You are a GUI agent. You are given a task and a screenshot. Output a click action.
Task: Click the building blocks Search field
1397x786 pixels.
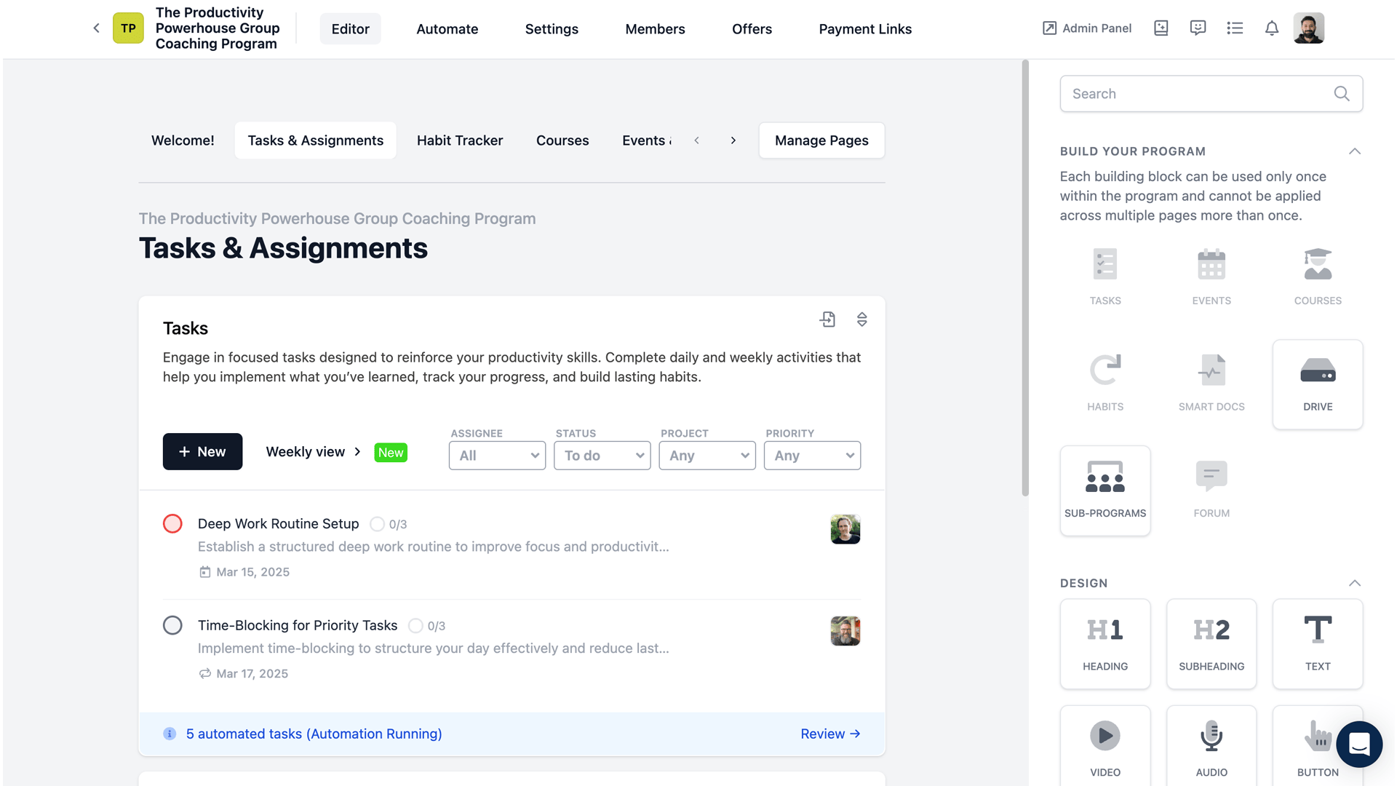(1197, 94)
